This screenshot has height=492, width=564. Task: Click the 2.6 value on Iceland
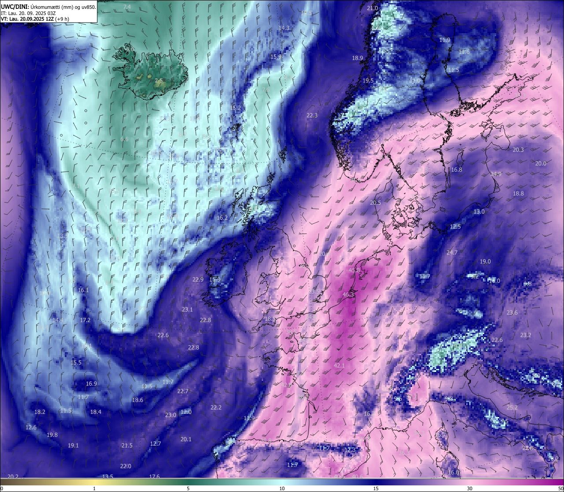coord(159,80)
